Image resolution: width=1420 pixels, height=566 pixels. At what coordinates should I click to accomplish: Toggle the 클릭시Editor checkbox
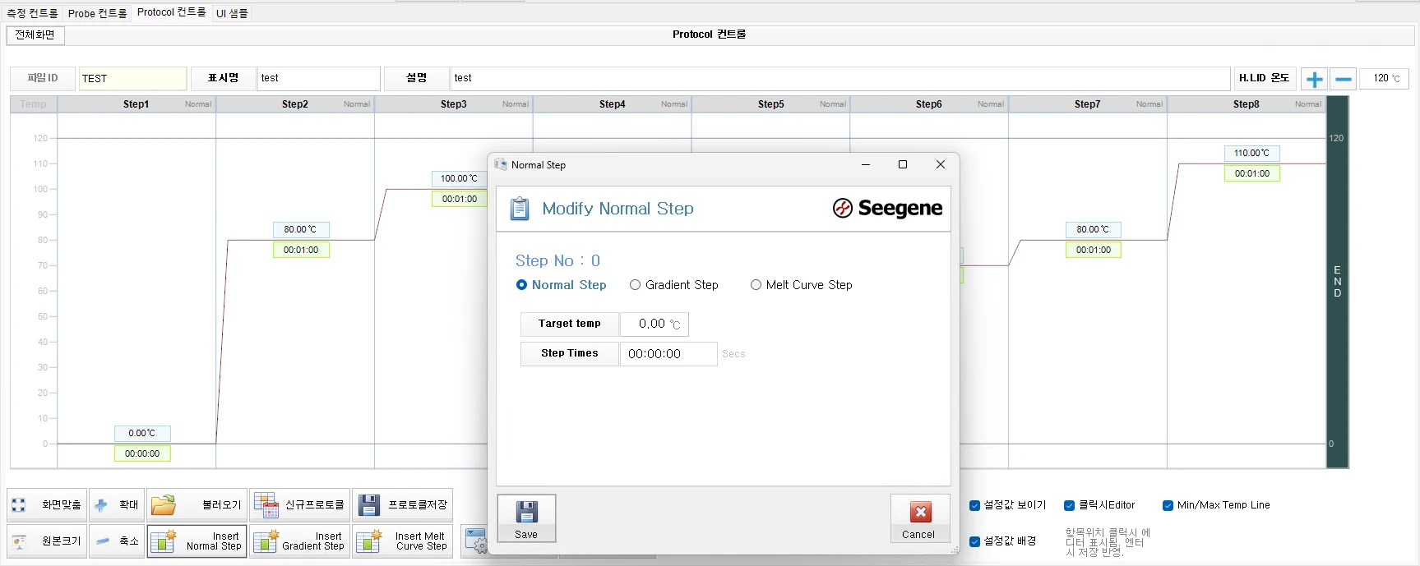point(1070,506)
